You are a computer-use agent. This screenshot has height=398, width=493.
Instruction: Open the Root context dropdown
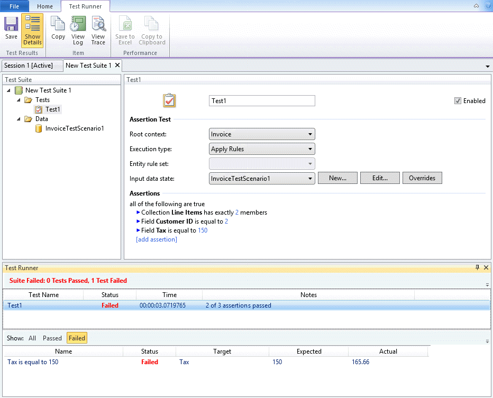[x=262, y=134]
